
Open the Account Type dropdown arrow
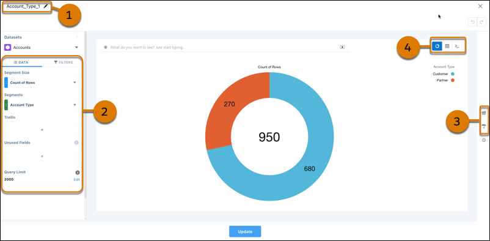click(x=75, y=105)
